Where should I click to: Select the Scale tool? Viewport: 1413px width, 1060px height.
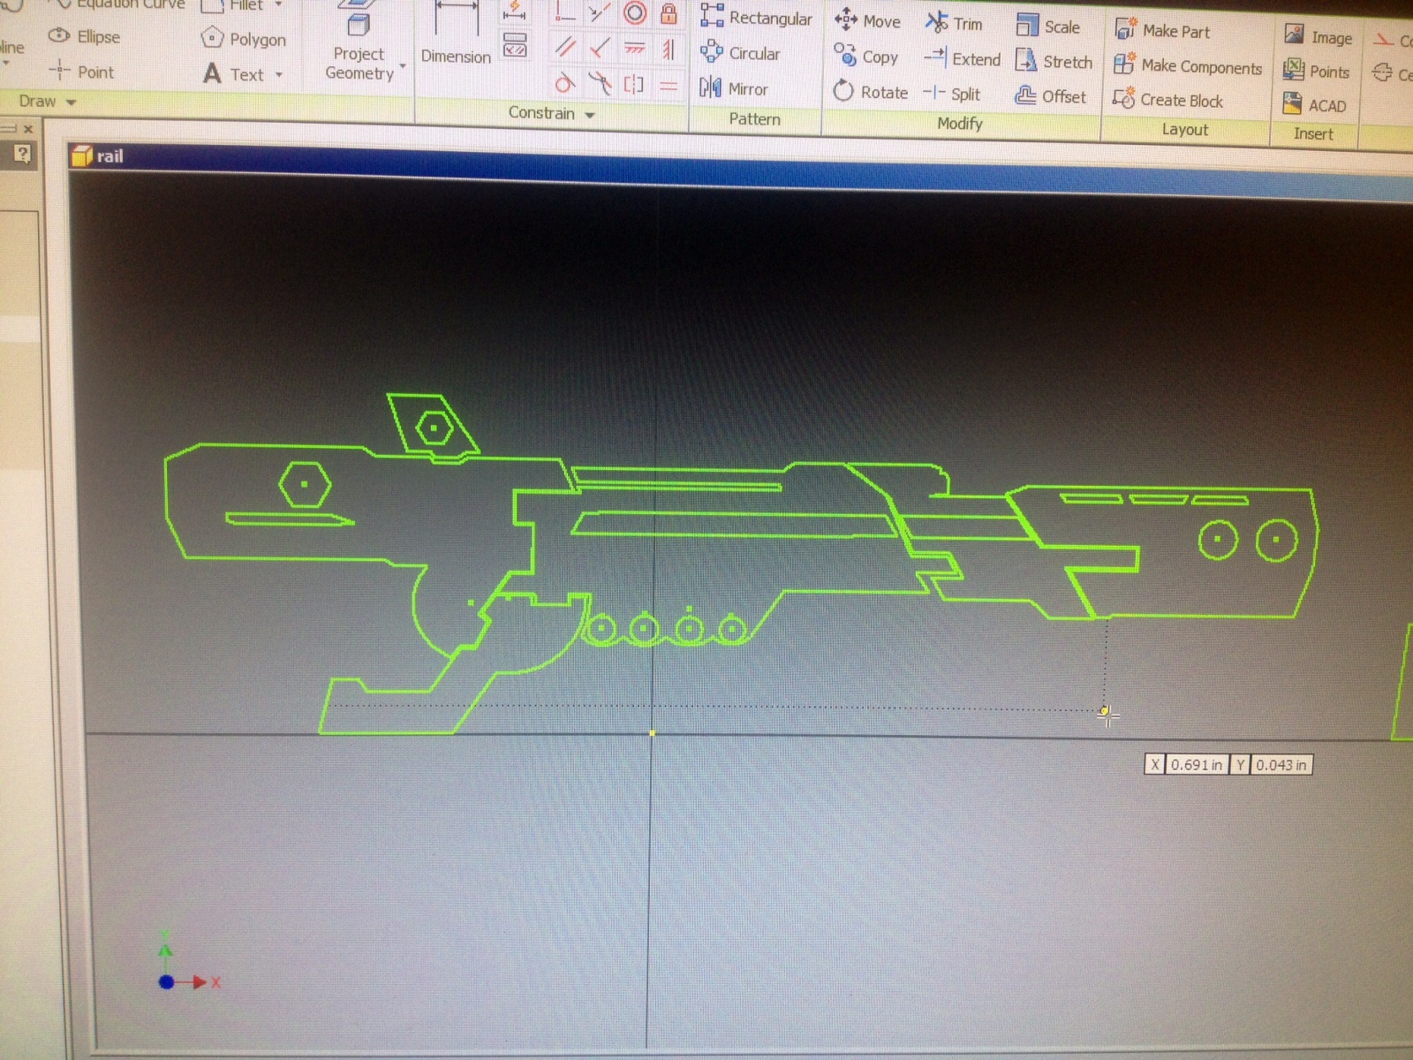[1047, 26]
